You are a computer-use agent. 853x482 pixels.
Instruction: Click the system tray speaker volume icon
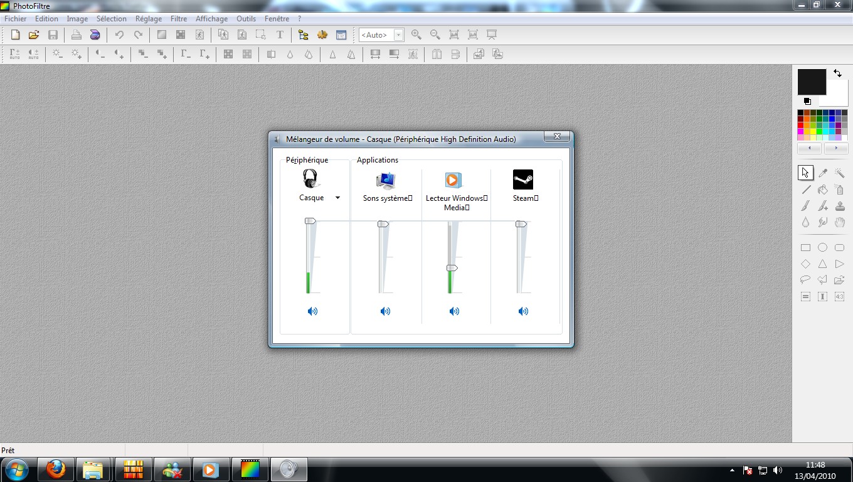tap(778, 469)
